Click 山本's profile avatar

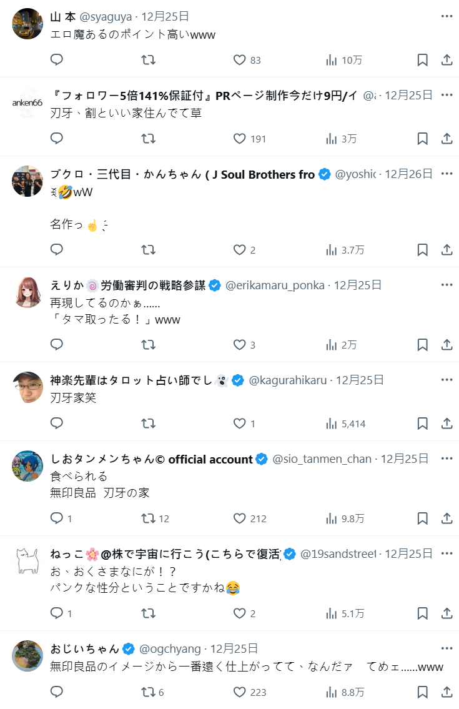pyautogui.click(x=28, y=24)
